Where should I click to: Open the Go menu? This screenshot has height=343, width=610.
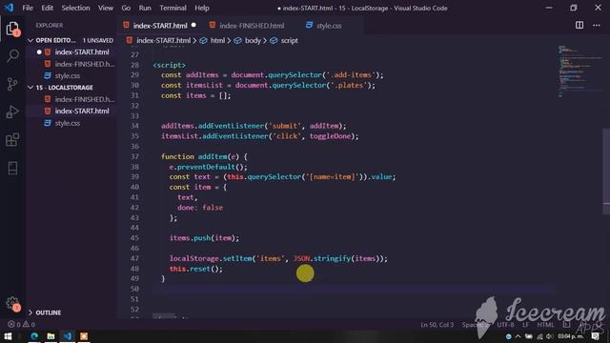click(x=126, y=8)
